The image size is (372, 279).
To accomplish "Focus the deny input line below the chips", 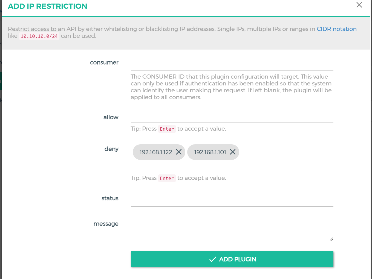I will click(x=232, y=166).
